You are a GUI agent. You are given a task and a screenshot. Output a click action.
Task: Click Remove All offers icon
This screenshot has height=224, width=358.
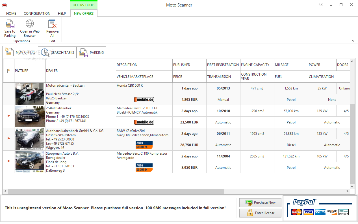pos(52,24)
